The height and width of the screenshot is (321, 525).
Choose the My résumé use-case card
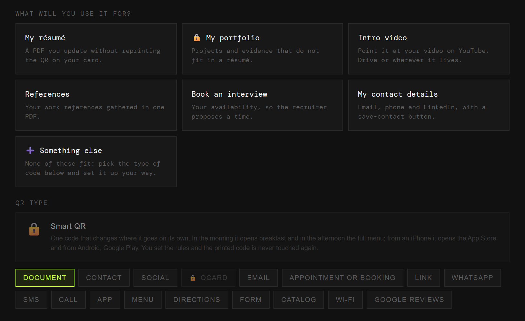pyautogui.click(x=96, y=49)
